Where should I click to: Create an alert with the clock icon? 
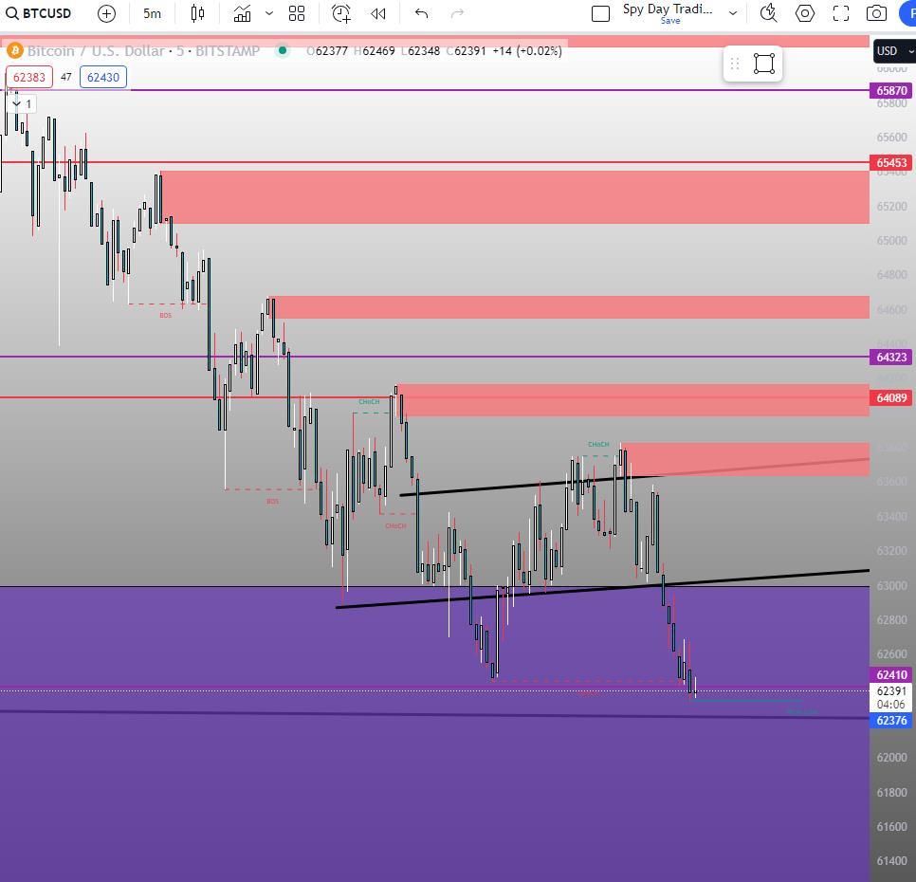[341, 13]
